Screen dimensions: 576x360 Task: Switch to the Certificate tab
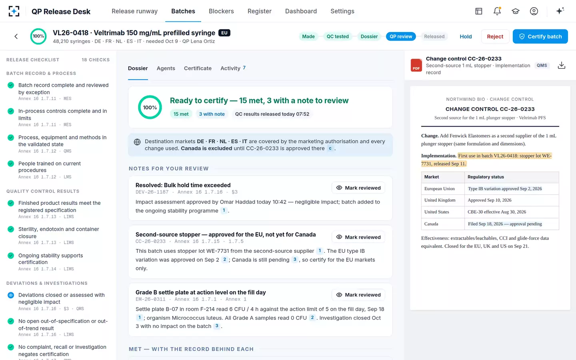pyautogui.click(x=198, y=68)
